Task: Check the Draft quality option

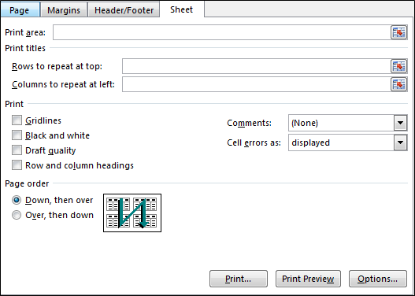Action: 17,150
